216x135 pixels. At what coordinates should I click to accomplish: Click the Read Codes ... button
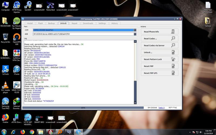coord(160,38)
